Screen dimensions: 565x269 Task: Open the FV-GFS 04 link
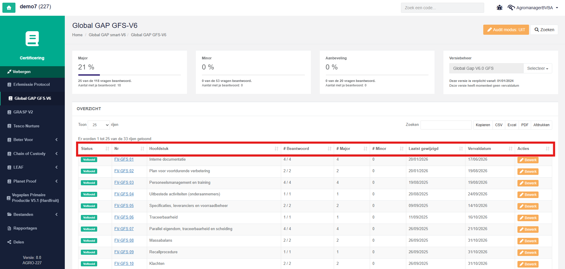click(x=124, y=194)
